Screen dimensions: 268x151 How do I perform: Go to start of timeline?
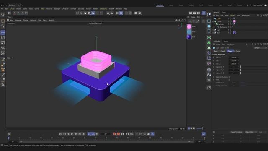60,134
